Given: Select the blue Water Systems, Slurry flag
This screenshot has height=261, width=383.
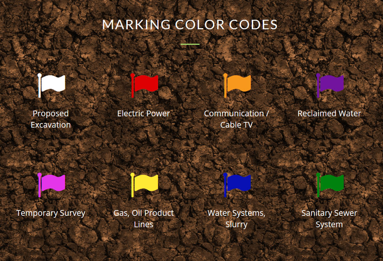Looking at the screenshot, I should click(237, 185).
